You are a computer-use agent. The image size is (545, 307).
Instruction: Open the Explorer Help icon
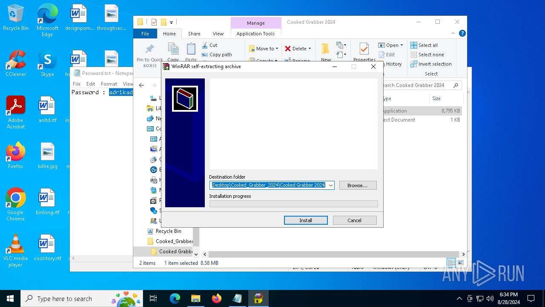462,33
